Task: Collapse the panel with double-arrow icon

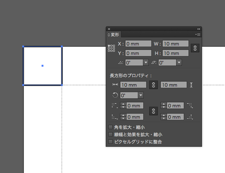Action: [x=198, y=29]
